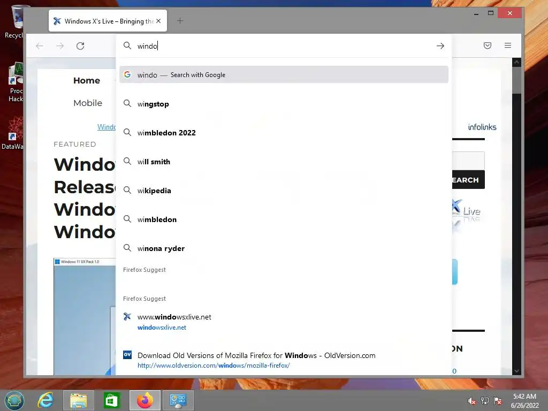The height and width of the screenshot is (411, 548).
Task: Click the magnifier icon in the address bar
Action: tap(127, 46)
